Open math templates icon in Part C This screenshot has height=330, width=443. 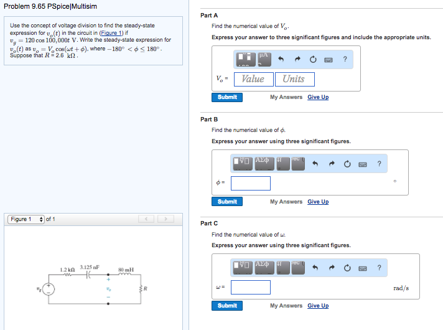[x=243, y=268]
